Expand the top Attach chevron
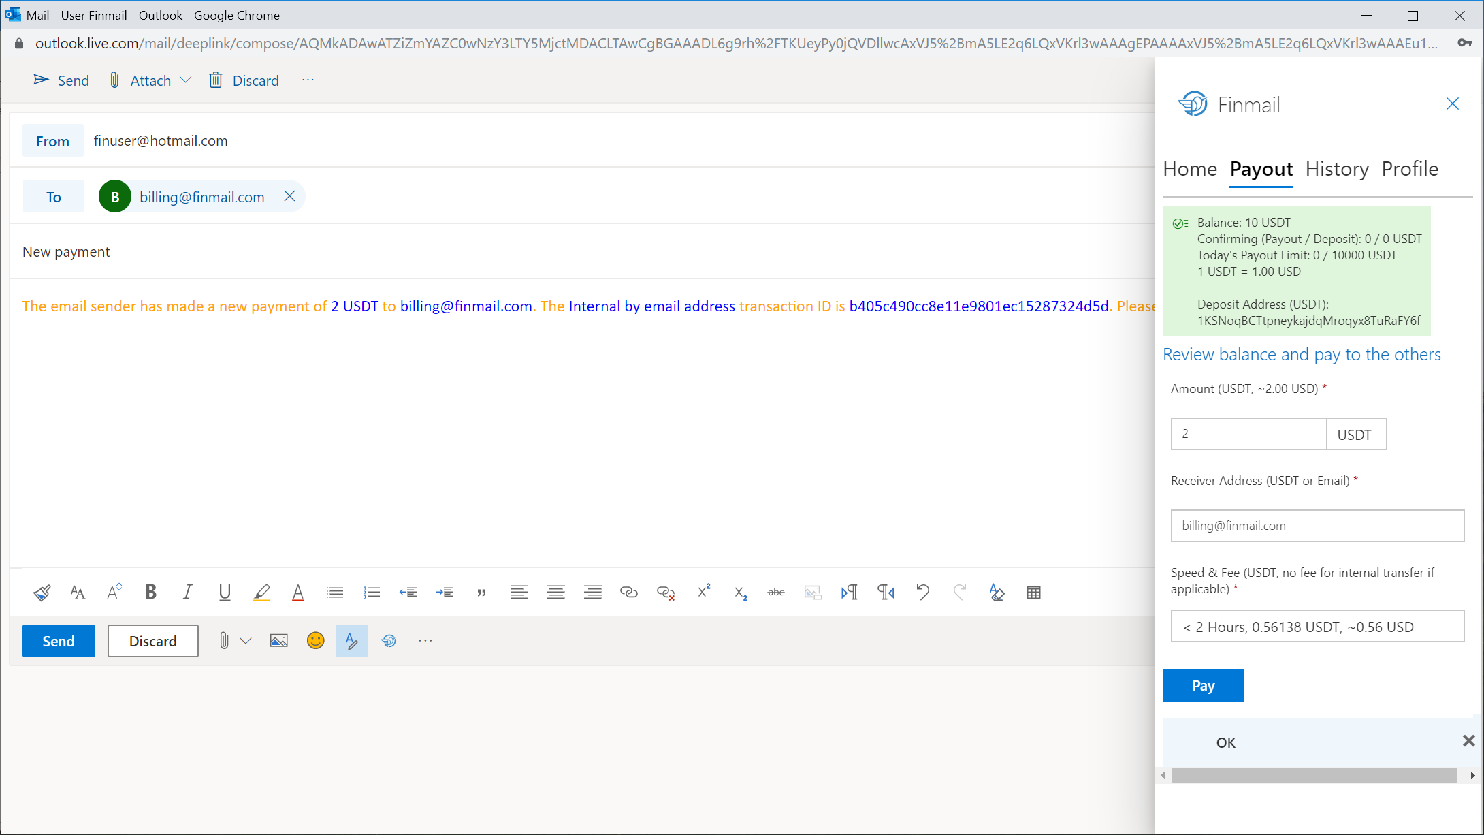Viewport: 1484px width, 835px height. coord(185,80)
